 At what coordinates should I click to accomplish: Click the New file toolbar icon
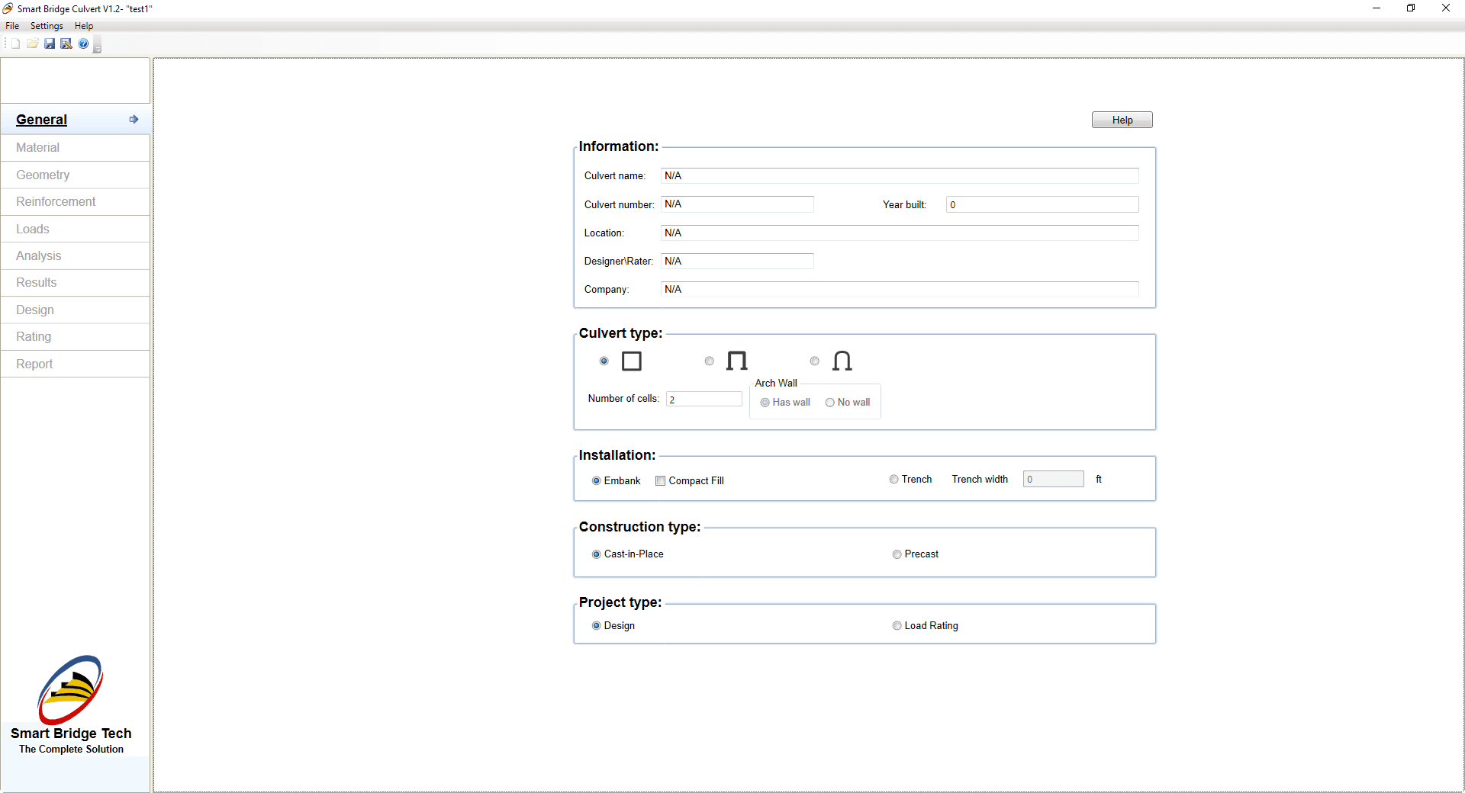[15, 43]
